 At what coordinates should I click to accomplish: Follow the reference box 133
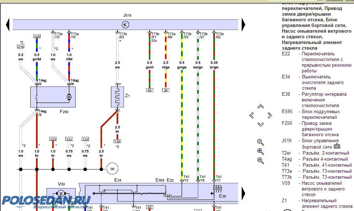(x=85, y=139)
